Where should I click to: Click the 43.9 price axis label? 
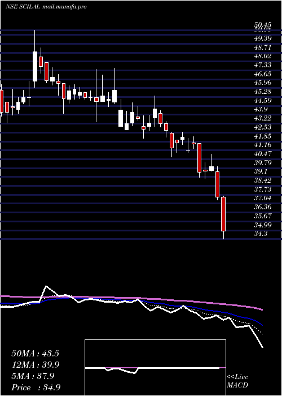261,109
